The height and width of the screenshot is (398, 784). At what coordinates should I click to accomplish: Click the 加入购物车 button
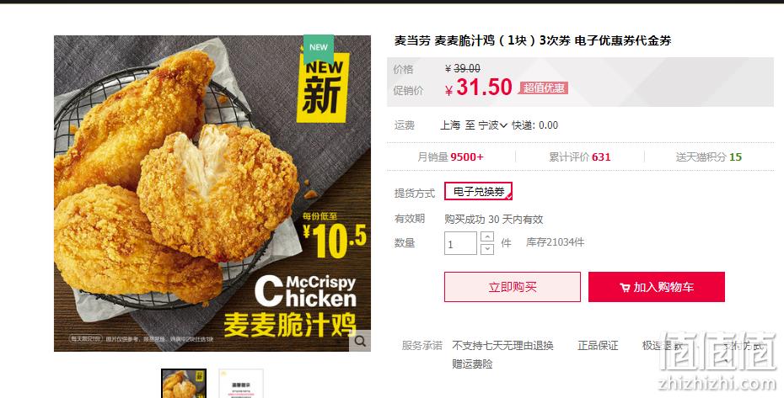pyautogui.click(x=657, y=287)
